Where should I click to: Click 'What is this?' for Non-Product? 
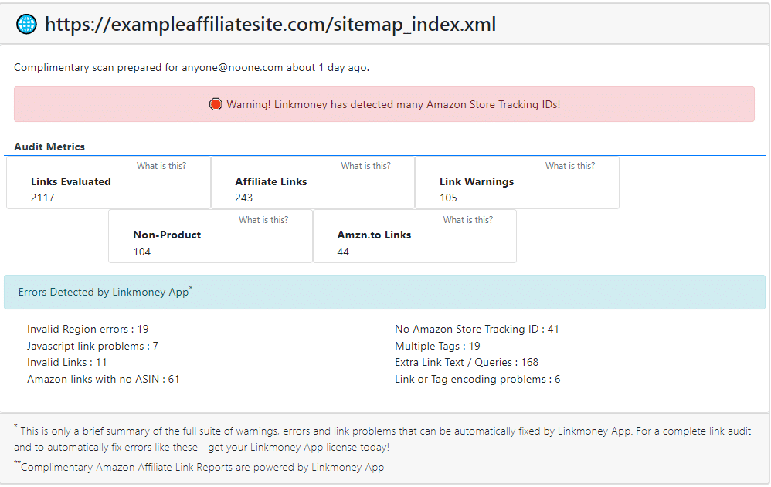pyautogui.click(x=263, y=220)
